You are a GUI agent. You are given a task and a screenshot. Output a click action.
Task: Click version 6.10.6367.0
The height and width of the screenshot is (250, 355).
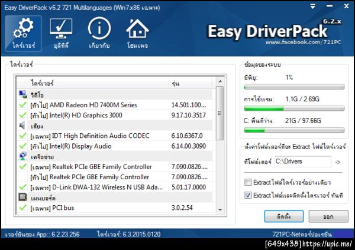pos(187,136)
